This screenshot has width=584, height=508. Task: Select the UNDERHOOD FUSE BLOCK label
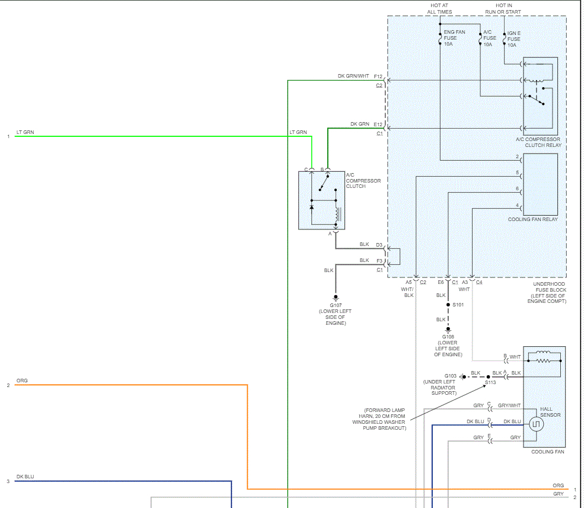point(547,293)
